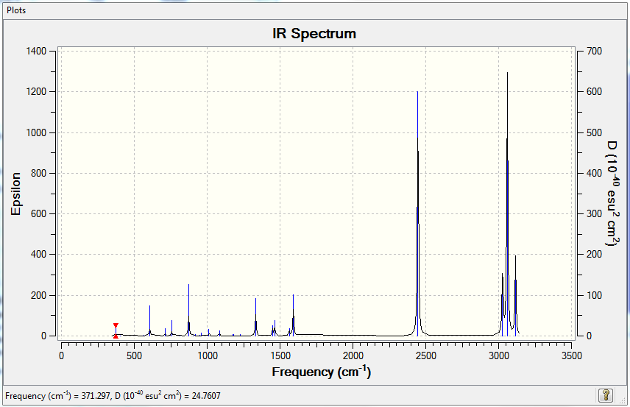Click the peak near 3110 cm-1
Viewport: 630px width, 407px height.
[515, 295]
